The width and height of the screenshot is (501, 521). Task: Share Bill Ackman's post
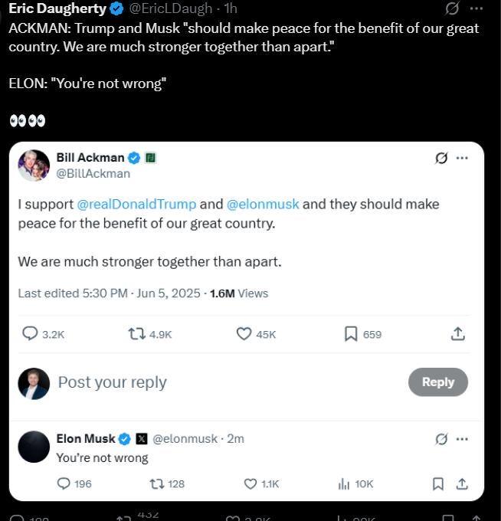pyautogui.click(x=457, y=334)
